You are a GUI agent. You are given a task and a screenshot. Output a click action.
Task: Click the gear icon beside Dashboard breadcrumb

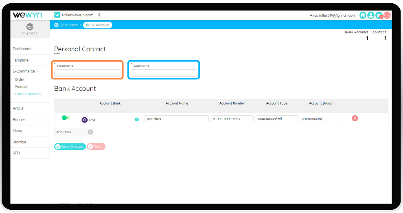[57, 25]
